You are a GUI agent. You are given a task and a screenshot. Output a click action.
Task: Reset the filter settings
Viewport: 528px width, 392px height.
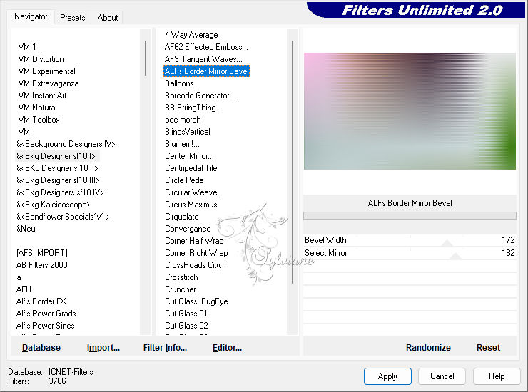[488, 348]
